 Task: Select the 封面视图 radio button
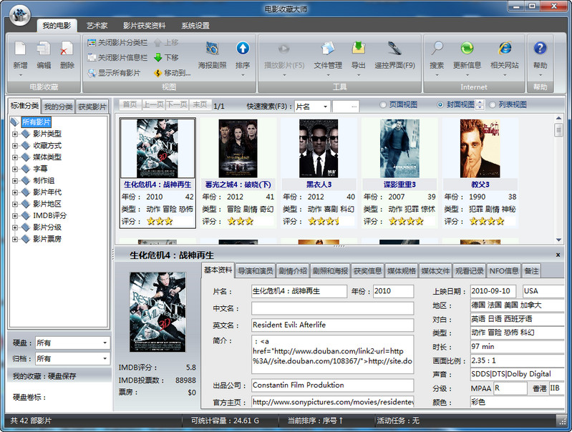coord(440,105)
